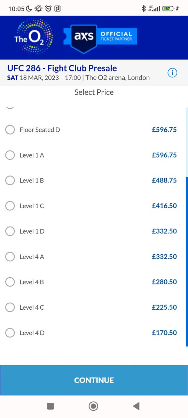Choose the Level 1 C radio option
This screenshot has width=188, height=418.
pyautogui.click(x=10, y=206)
